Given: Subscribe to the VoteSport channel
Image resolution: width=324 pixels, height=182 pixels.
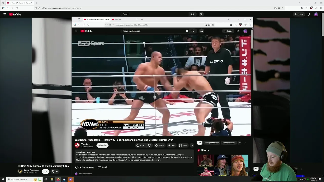Looking at the screenshot, I should (103, 145).
